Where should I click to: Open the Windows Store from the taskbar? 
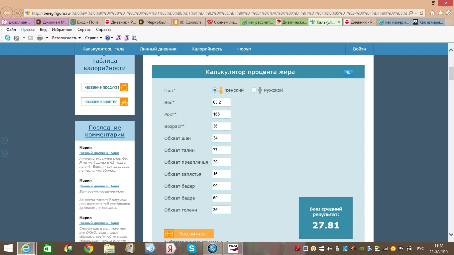pos(47,248)
